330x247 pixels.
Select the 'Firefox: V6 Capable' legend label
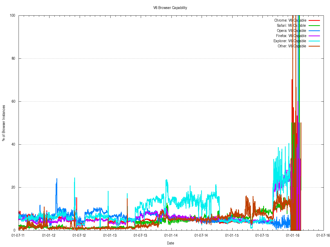click(x=291, y=36)
